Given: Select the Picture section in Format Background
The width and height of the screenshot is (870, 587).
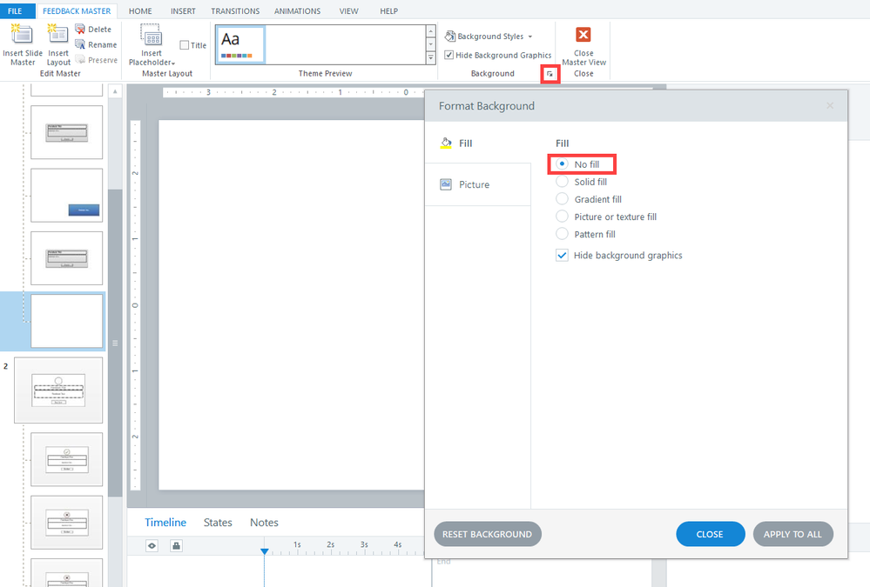Looking at the screenshot, I should (478, 184).
